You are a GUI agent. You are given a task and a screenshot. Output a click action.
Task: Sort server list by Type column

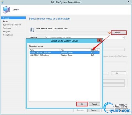point(75,50)
